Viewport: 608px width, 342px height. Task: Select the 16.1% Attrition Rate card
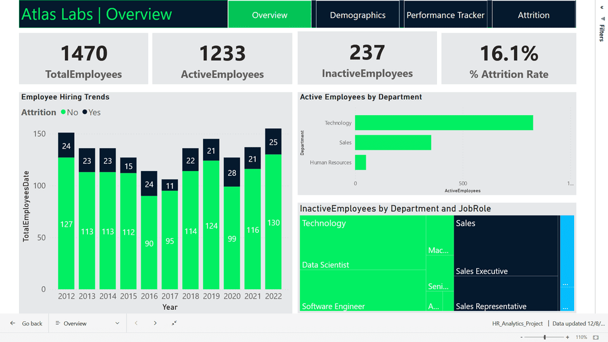(x=509, y=59)
